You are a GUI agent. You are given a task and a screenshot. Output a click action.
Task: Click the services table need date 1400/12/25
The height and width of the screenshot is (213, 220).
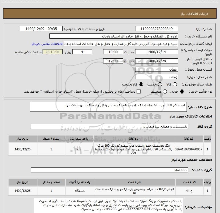pos(23,191)
